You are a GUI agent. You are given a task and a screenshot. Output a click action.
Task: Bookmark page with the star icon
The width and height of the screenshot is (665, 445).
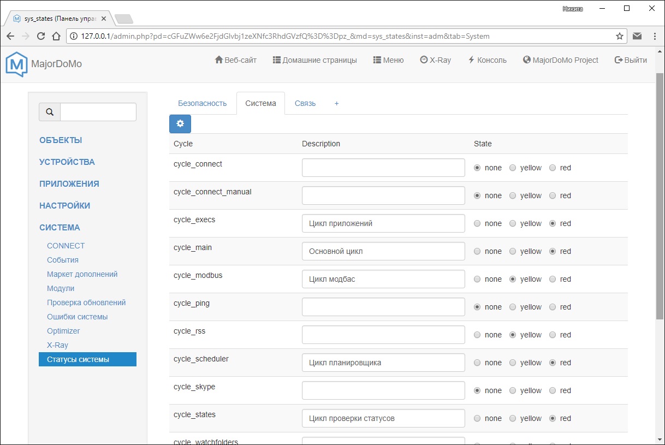tap(620, 37)
